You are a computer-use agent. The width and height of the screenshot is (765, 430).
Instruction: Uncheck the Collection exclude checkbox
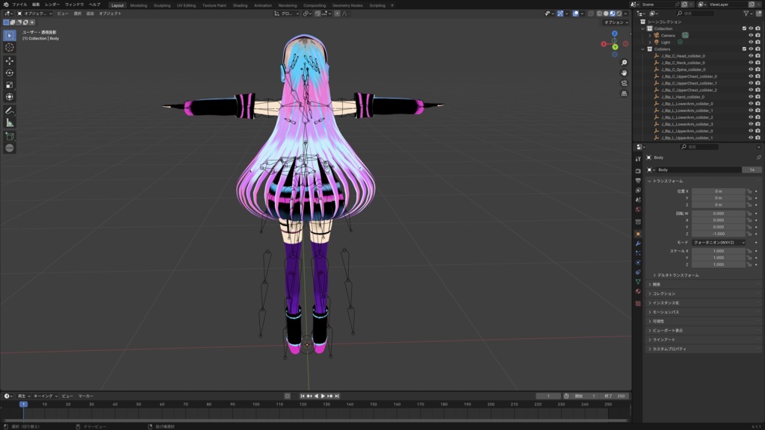tap(744, 29)
